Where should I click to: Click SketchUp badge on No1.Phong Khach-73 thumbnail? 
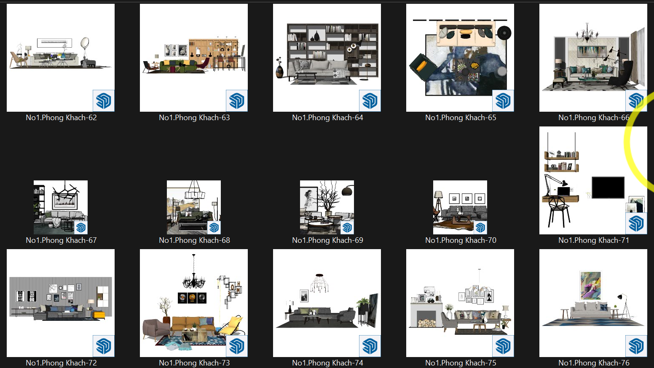click(x=237, y=346)
